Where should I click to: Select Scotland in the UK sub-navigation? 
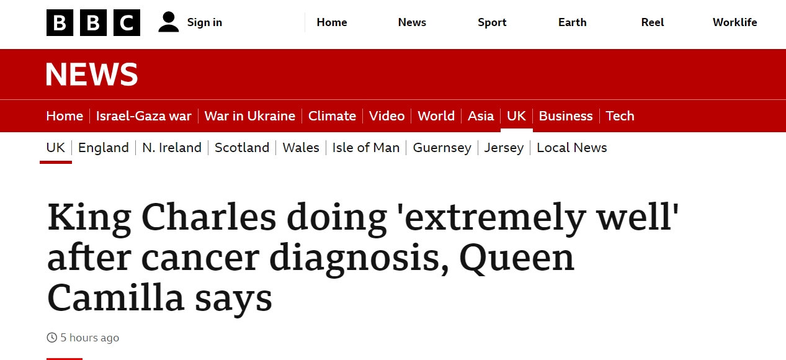(x=242, y=148)
